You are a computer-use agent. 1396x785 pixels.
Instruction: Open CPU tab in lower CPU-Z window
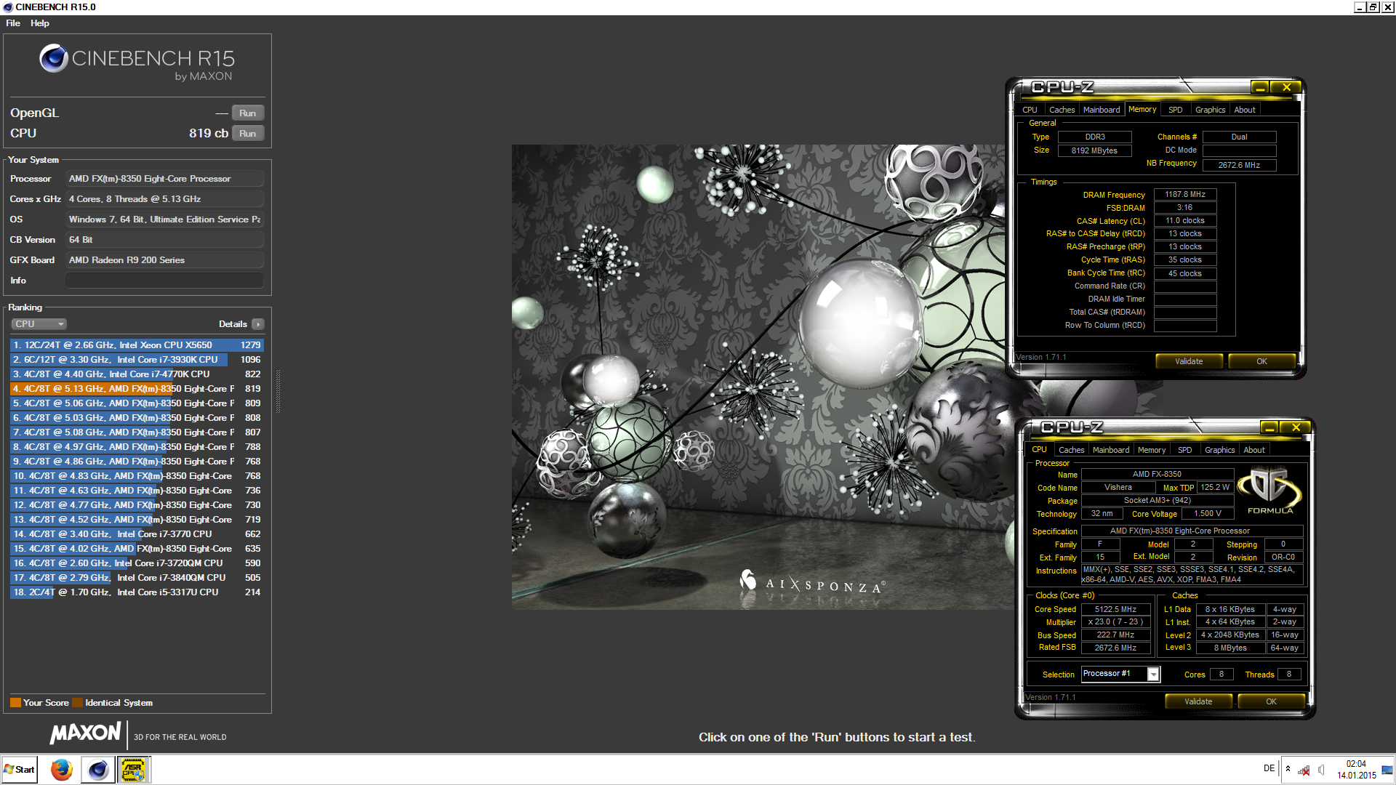click(1040, 449)
